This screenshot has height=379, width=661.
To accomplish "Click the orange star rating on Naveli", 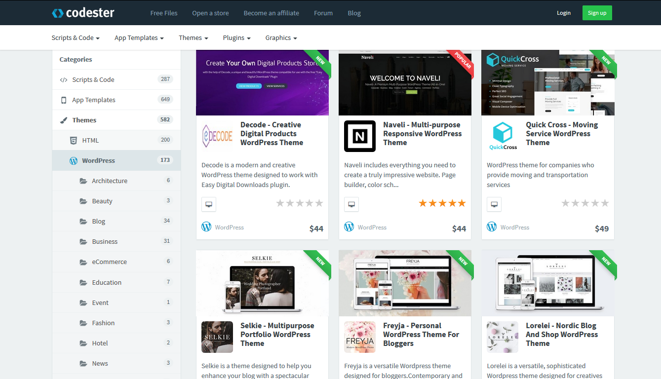I will point(442,203).
